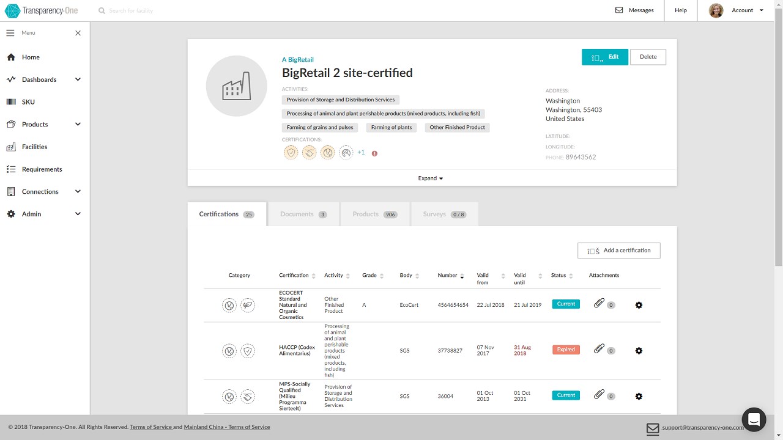Click the +1 more certifications indicator

click(x=361, y=153)
